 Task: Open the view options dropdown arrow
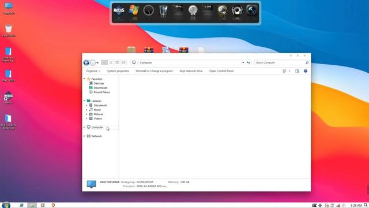(289, 71)
